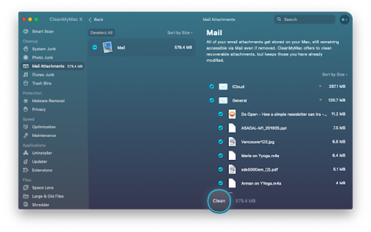Click the Photo Junk icon
The width and height of the screenshot is (371, 232).
(26, 57)
